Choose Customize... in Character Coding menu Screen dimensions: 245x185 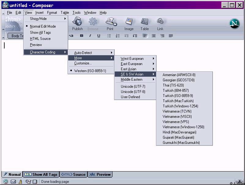(x=91, y=63)
